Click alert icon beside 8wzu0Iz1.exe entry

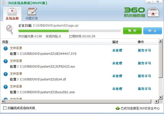coord(6,87)
